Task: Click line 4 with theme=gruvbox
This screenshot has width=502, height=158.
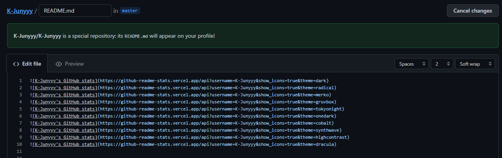Action: pyautogui.click(x=183, y=102)
